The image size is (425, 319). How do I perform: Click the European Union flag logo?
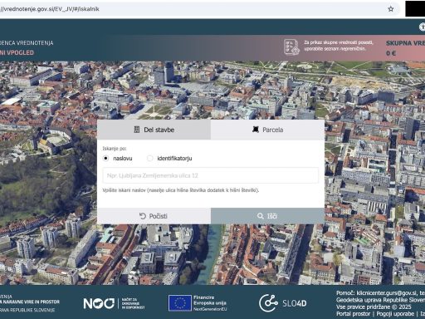(180, 303)
